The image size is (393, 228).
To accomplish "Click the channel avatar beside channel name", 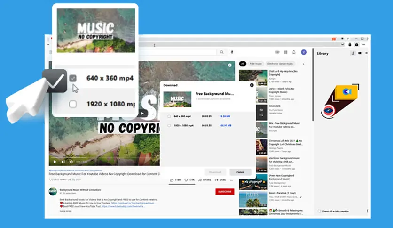I will (53, 191).
